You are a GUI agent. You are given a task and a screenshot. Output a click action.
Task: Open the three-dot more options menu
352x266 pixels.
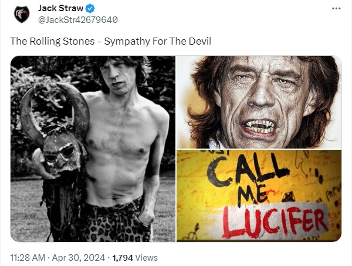[336, 9]
